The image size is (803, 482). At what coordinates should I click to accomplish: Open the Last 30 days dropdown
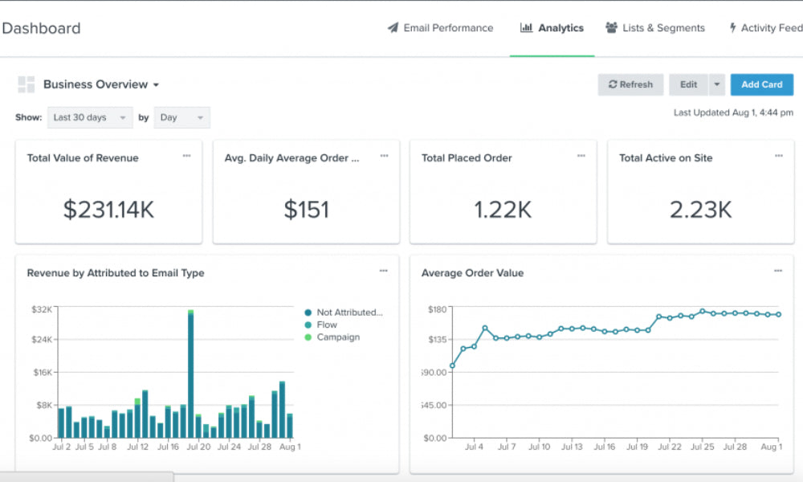(x=89, y=117)
